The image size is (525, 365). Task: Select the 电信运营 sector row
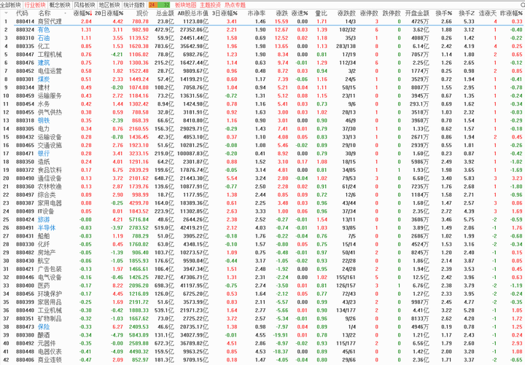coord(262,71)
